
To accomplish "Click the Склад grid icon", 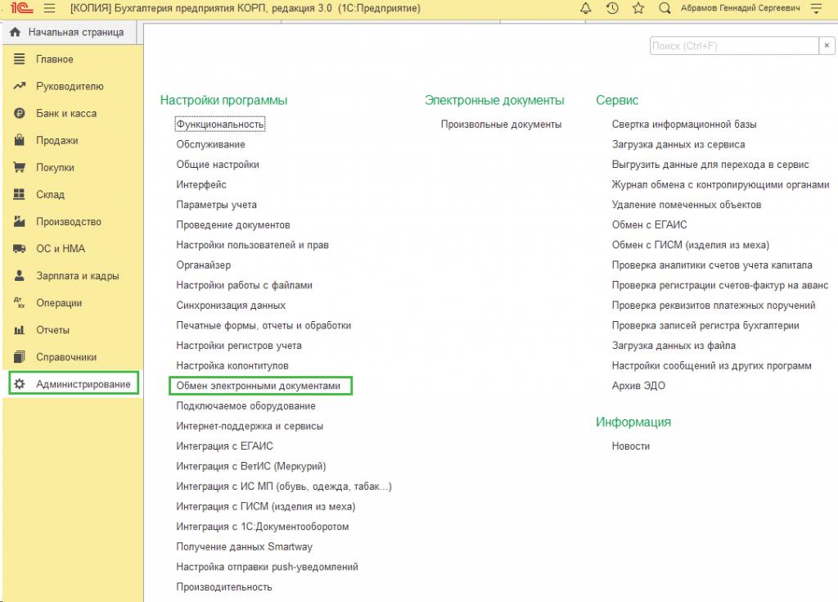I will point(20,194).
